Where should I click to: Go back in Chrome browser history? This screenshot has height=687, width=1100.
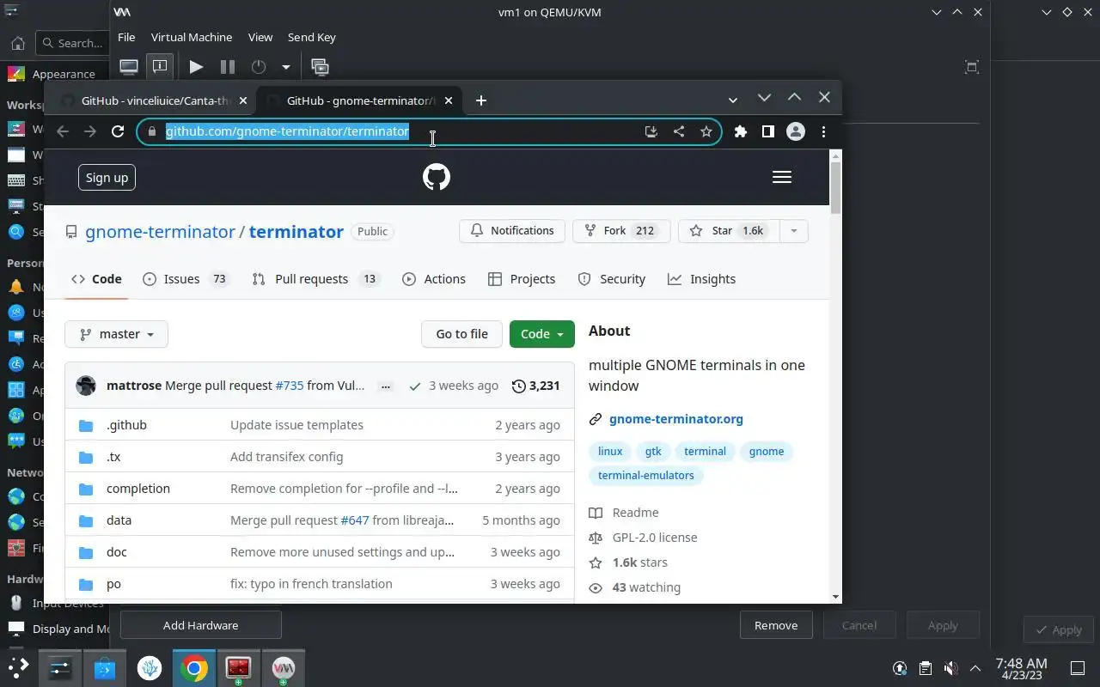tap(62, 131)
